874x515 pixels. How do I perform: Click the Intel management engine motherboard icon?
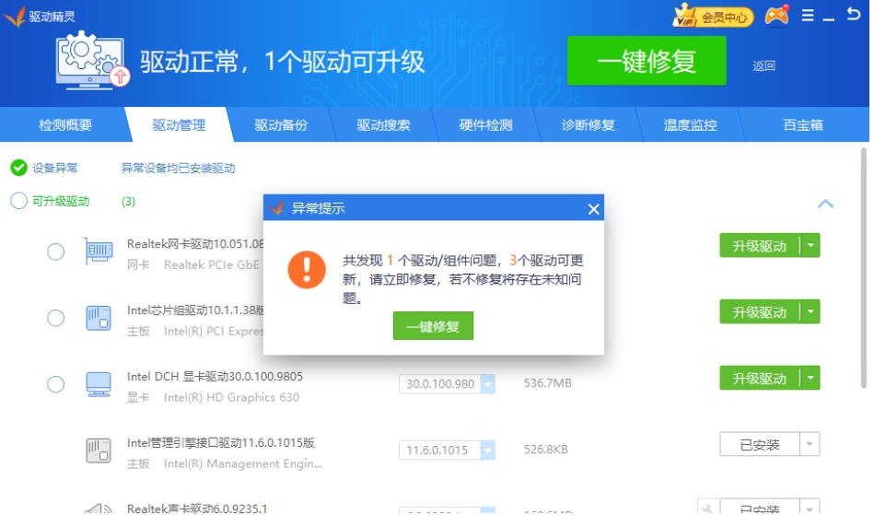point(99,451)
